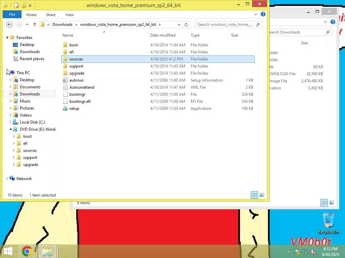Open the Recycle Bin on desktop
The width and height of the screenshot is (345, 258).
[x=328, y=223]
